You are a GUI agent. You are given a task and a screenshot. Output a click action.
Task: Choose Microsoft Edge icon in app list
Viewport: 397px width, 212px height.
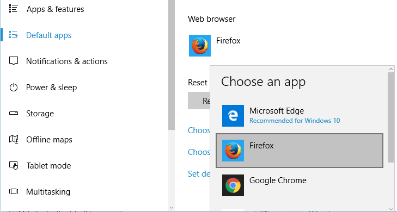[233, 116]
